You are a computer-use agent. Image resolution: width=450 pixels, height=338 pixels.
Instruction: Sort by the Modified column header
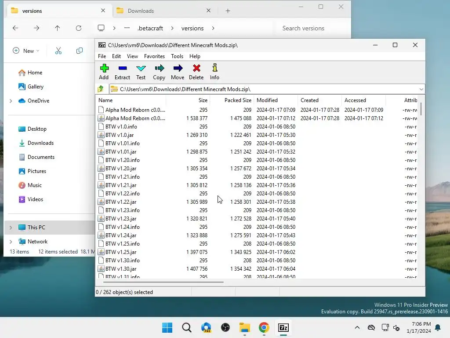(x=276, y=100)
